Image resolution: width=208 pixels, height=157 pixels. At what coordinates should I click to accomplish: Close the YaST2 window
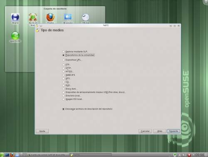pos(179,25)
